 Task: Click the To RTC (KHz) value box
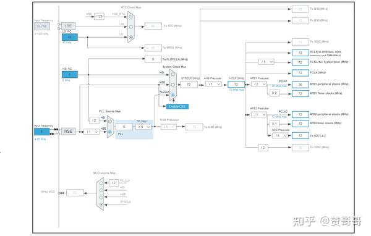click(153, 26)
